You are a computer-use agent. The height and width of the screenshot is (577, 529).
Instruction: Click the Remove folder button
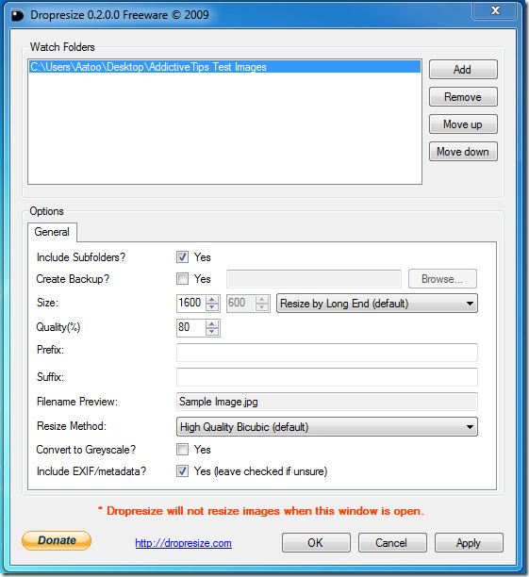tap(463, 97)
